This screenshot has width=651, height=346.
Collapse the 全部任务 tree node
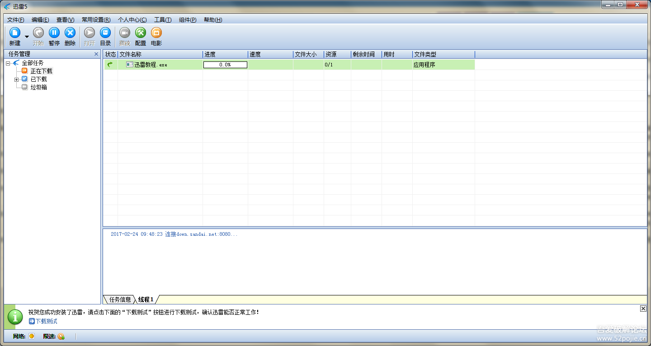8,63
